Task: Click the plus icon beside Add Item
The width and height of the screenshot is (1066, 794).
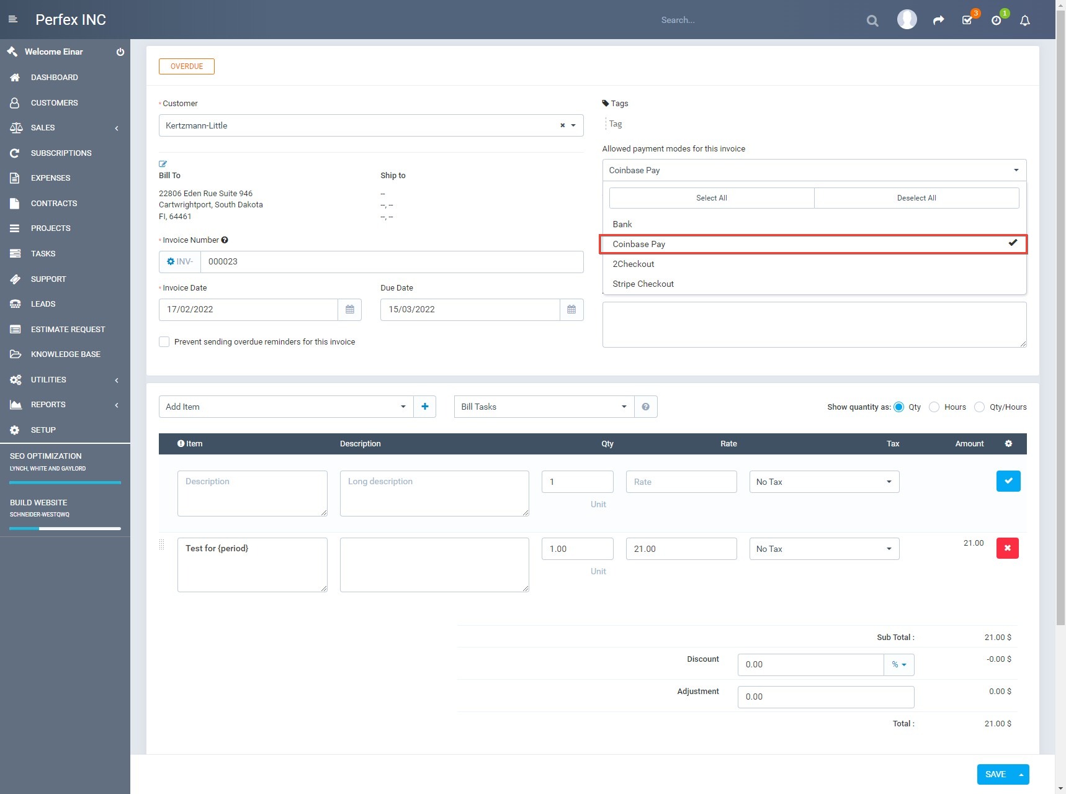Action: (x=425, y=407)
